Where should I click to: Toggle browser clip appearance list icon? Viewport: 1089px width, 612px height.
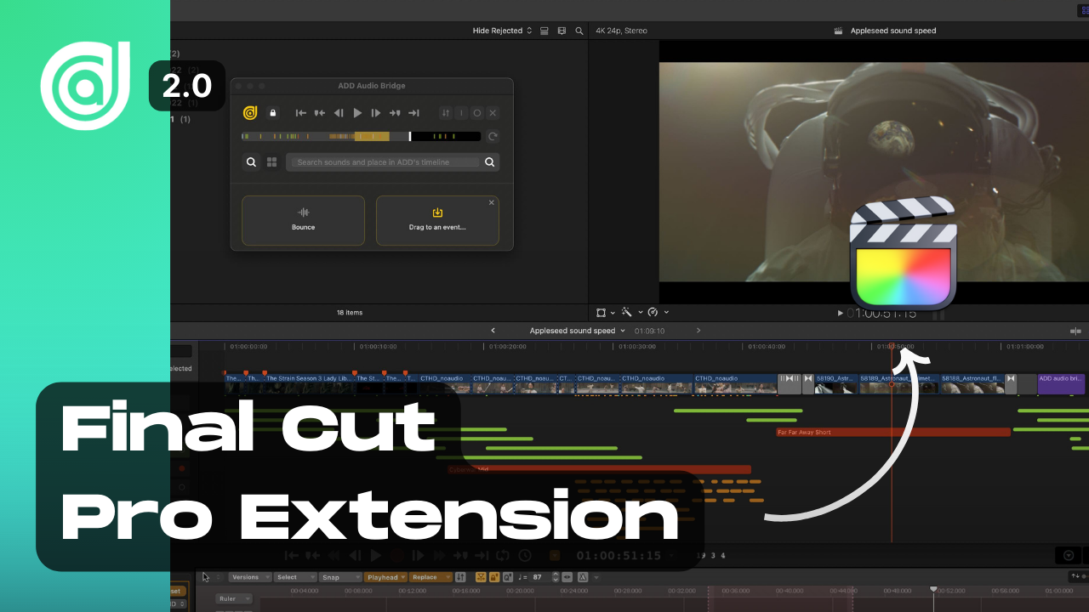pos(544,31)
